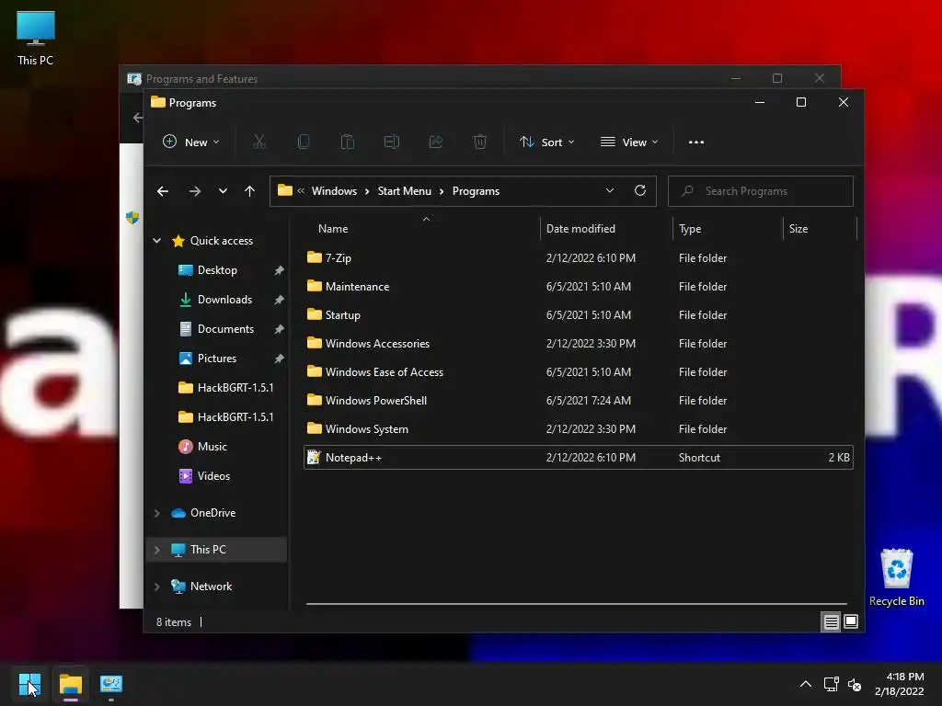
Task: Expand the Network tree node
Action: tap(156, 586)
